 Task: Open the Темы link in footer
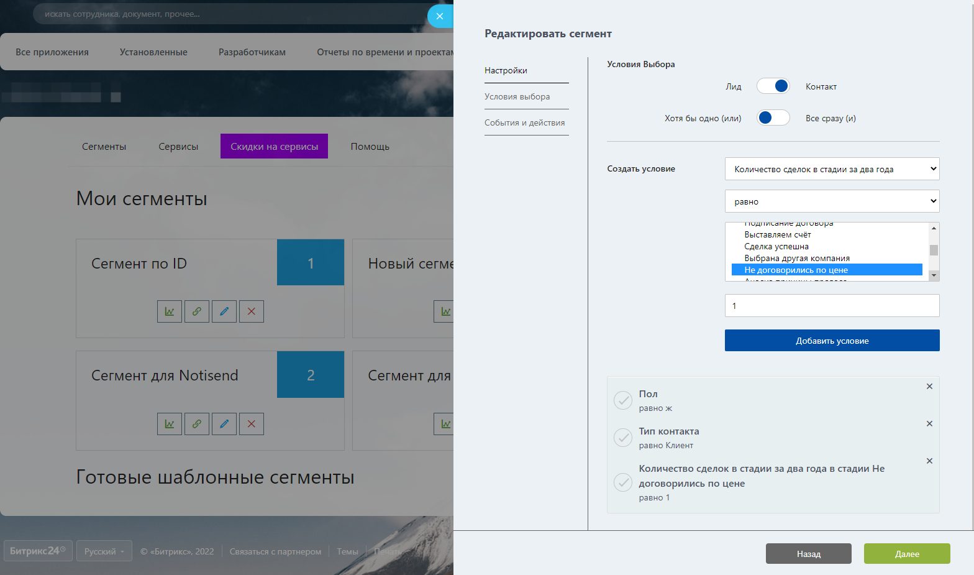tap(347, 551)
